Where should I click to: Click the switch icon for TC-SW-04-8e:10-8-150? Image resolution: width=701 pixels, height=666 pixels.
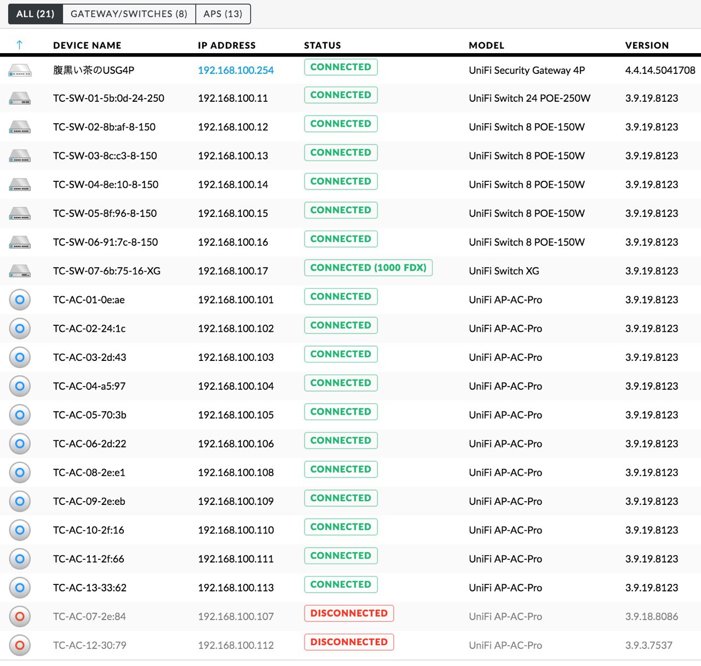[x=20, y=185]
